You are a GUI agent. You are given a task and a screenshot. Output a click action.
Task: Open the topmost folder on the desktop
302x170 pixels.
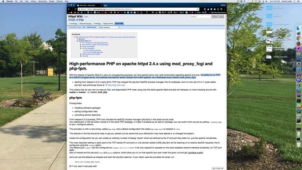point(269,8)
